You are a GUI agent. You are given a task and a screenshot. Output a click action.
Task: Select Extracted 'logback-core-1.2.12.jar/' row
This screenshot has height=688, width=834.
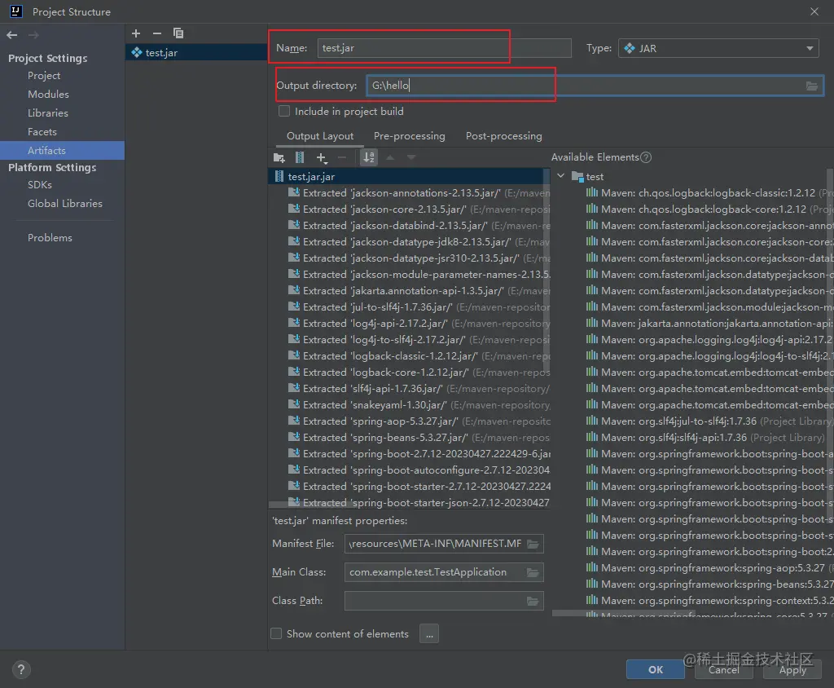pos(419,373)
